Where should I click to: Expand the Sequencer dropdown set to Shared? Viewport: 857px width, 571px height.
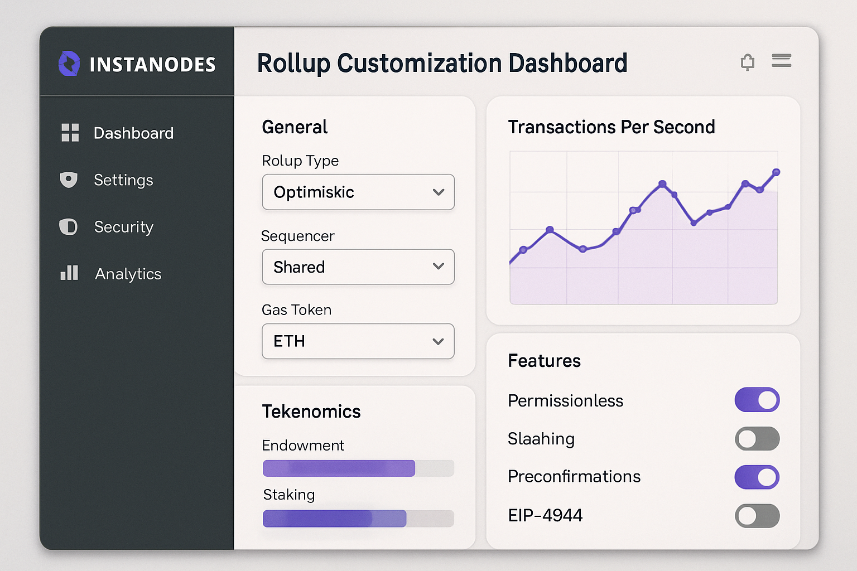click(358, 267)
